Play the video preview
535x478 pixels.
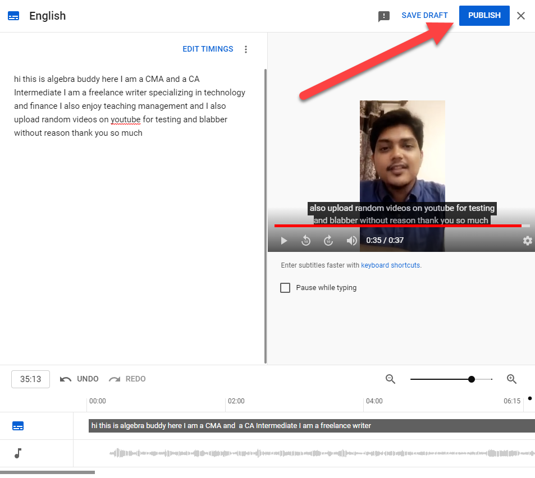tap(284, 241)
